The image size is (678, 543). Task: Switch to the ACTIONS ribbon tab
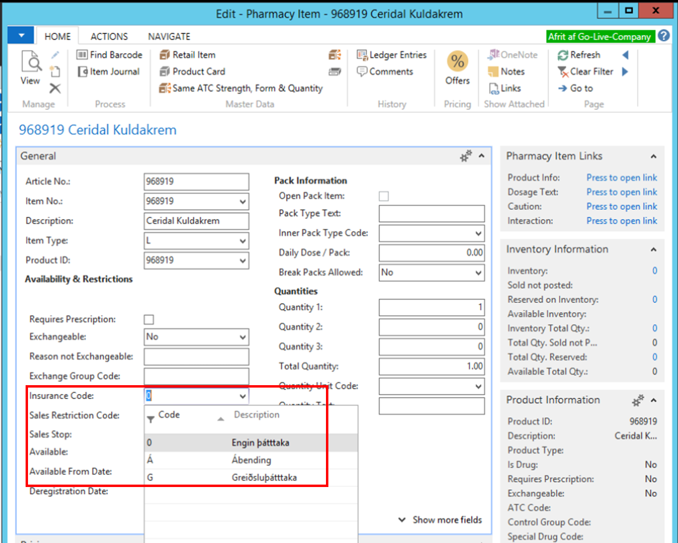click(109, 37)
